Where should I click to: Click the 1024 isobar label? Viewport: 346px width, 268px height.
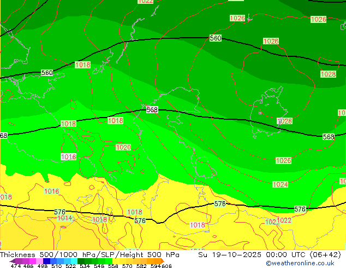pos(281,184)
